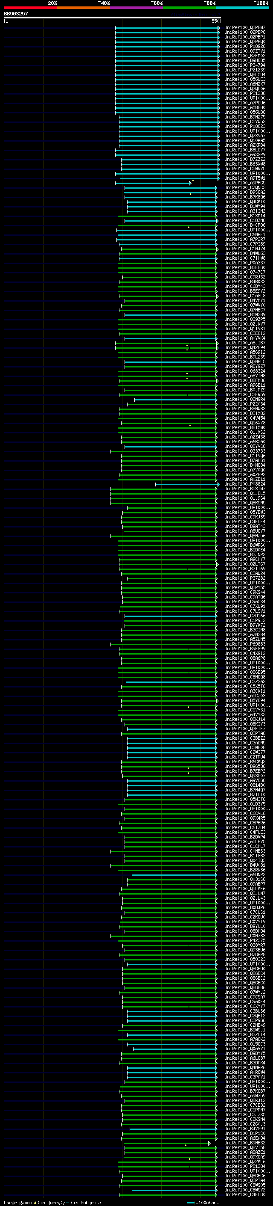This screenshot has width=273, height=1206.
Task: Click the short cyan UniRef100_P08824 alignment bar
Action: [187, 484]
